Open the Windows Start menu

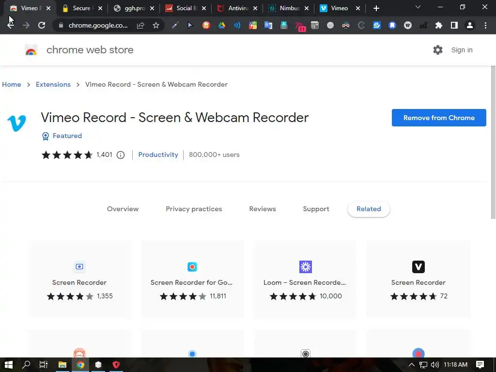9,365
